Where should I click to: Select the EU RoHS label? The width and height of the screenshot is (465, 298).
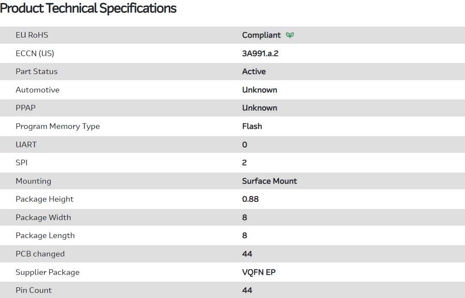pos(32,35)
